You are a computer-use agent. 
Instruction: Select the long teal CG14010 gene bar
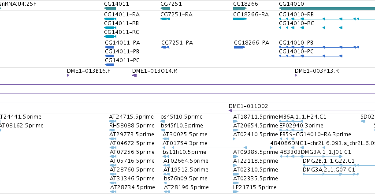327,9
